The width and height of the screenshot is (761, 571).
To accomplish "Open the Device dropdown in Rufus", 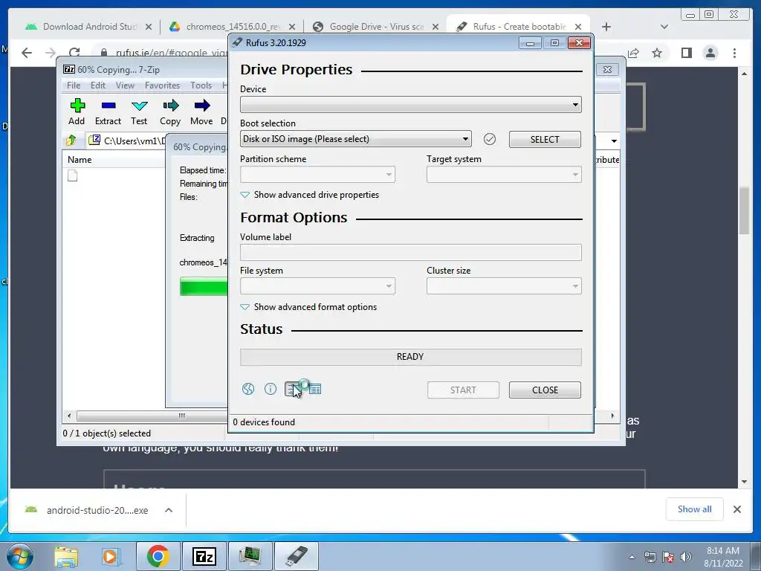I will click(x=410, y=104).
